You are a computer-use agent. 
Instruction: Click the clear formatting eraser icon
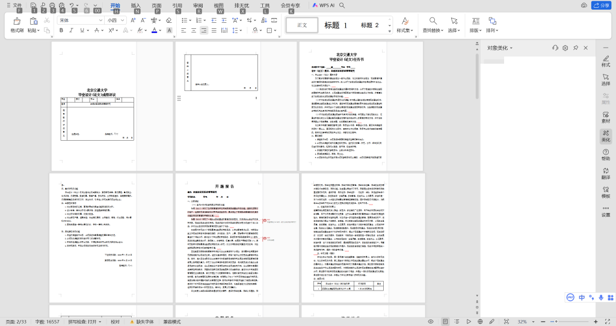(168, 20)
